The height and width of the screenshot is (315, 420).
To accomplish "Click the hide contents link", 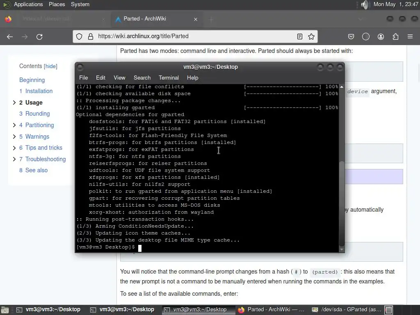I will click(x=50, y=66).
